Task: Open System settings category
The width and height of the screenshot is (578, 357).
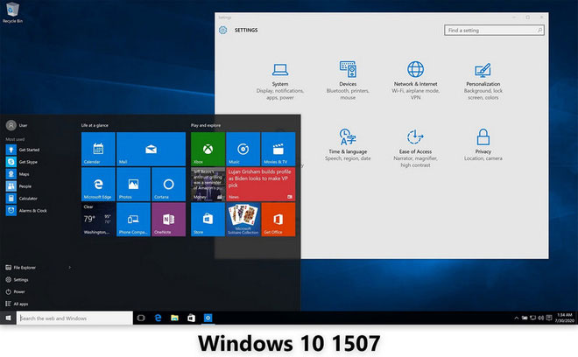Action: [280, 81]
